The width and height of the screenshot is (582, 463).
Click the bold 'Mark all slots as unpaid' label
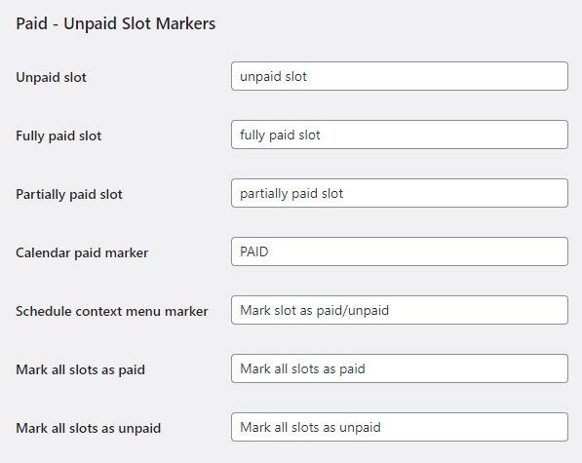click(x=89, y=429)
